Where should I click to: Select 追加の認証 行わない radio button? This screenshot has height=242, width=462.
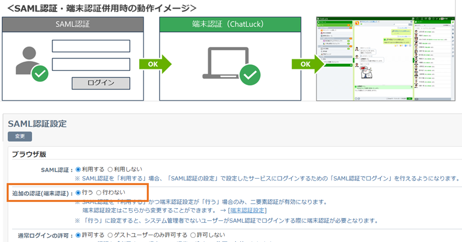(x=99, y=193)
